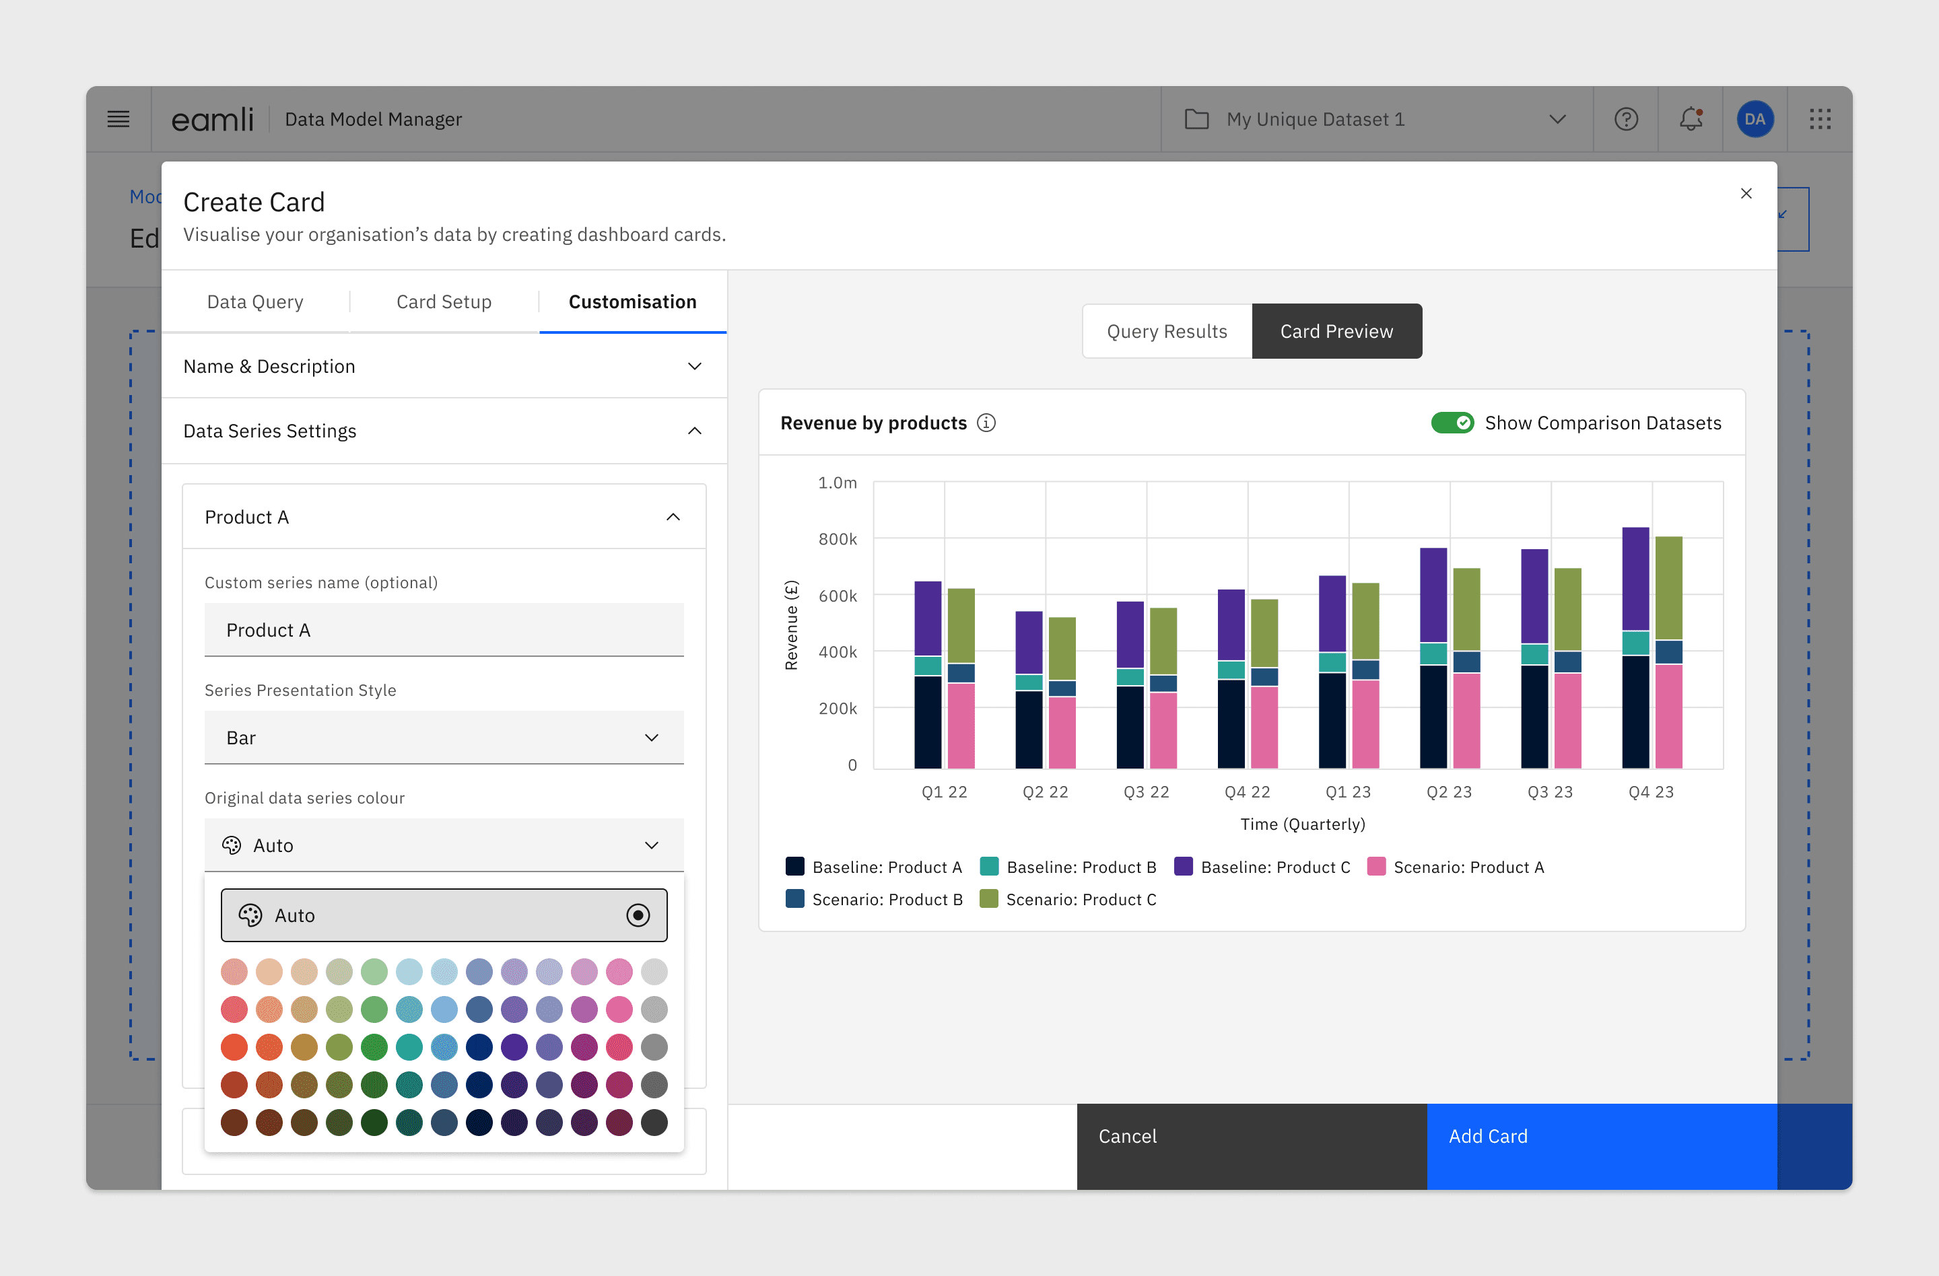Toggle Baseline: Product A legend item

coord(873,866)
